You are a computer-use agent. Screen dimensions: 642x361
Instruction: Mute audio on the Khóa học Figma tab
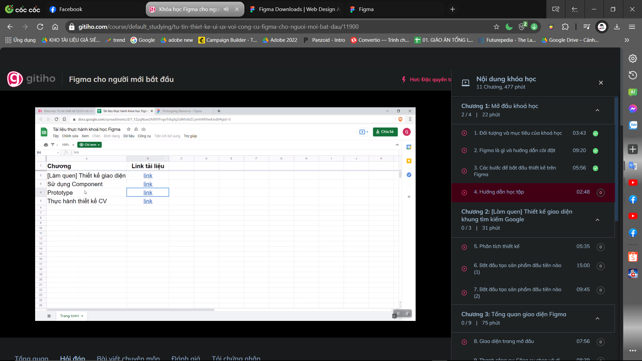point(226,9)
